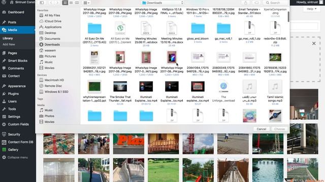The height and width of the screenshot is (182, 325).
Task: Click the Choose button
Action: (x=279, y=129)
